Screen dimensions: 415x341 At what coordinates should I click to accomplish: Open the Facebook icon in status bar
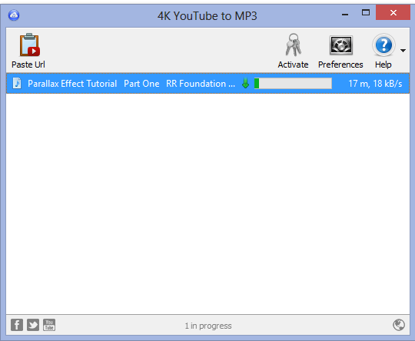tap(17, 325)
